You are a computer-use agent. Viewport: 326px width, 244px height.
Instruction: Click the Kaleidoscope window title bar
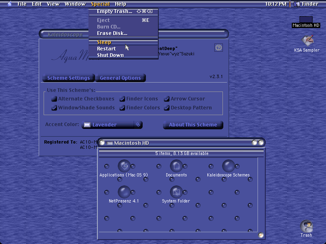click(x=134, y=34)
